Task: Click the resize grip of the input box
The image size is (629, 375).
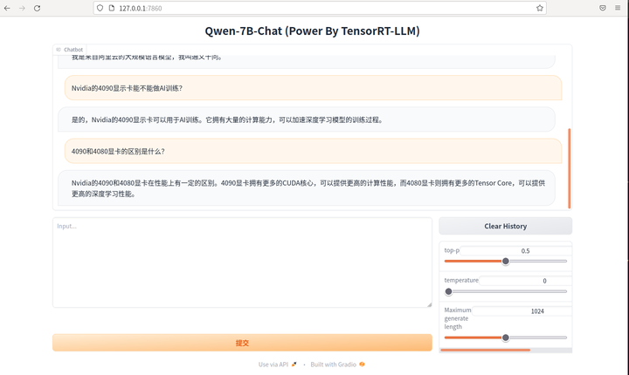Action: point(429,304)
